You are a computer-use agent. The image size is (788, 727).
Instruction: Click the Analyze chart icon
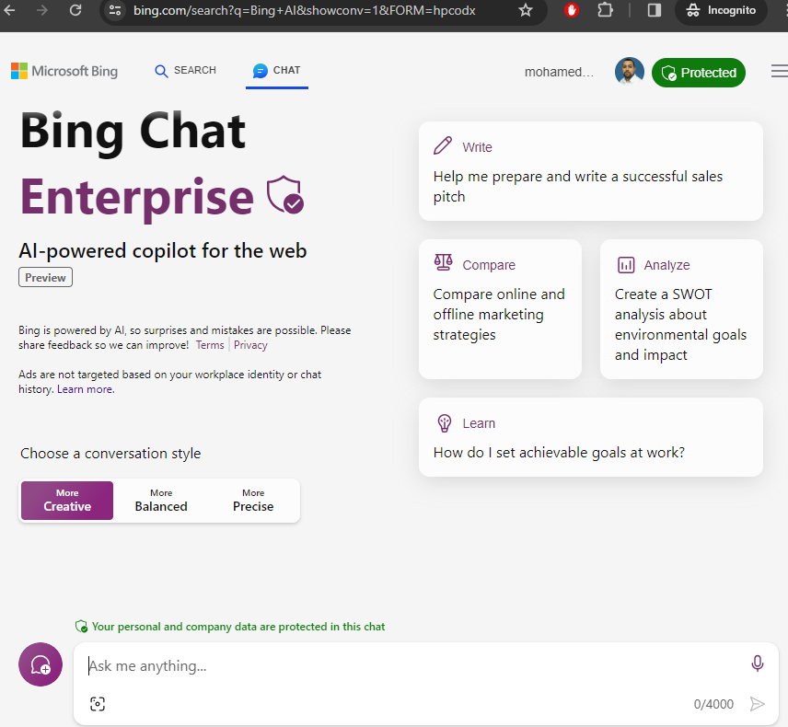click(626, 265)
